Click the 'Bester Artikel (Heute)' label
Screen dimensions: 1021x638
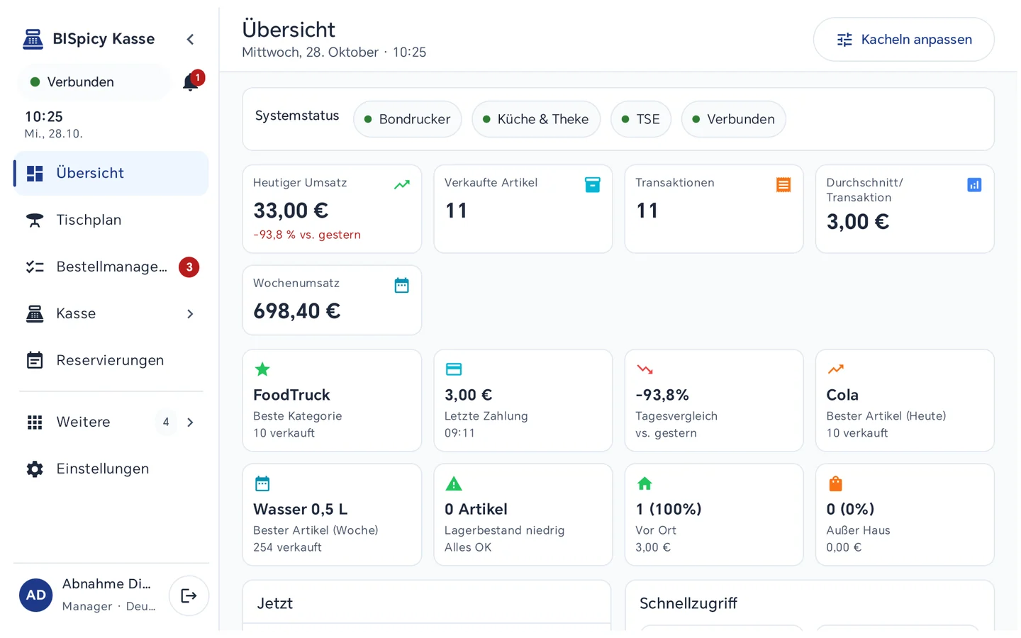pyautogui.click(x=886, y=416)
